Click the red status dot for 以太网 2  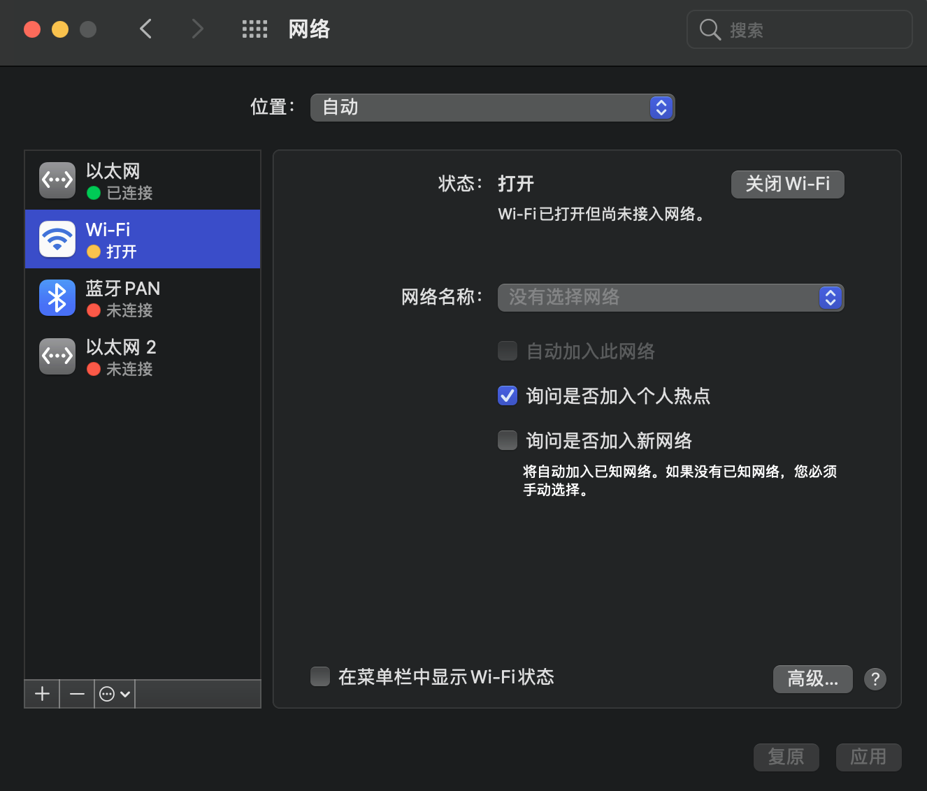pos(94,369)
